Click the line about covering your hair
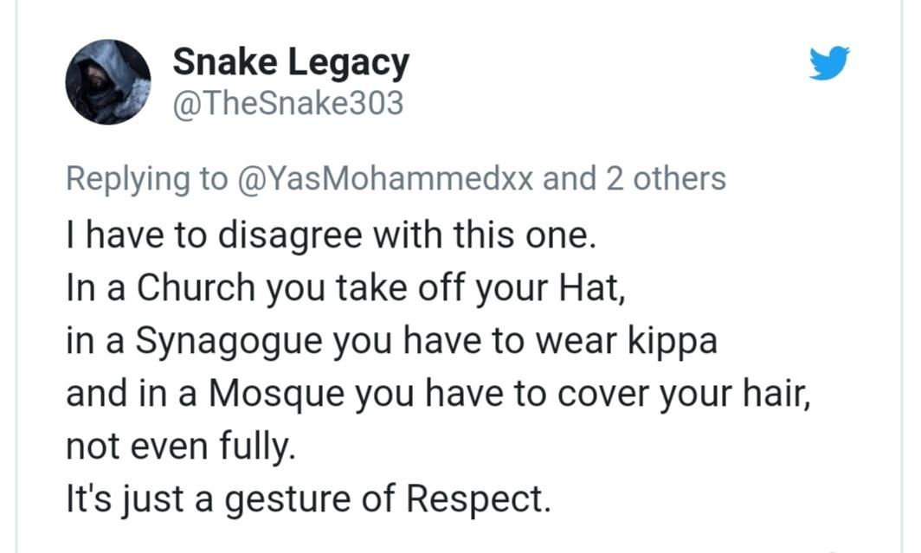Screen dimensions: 921x553 (x=438, y=394)
